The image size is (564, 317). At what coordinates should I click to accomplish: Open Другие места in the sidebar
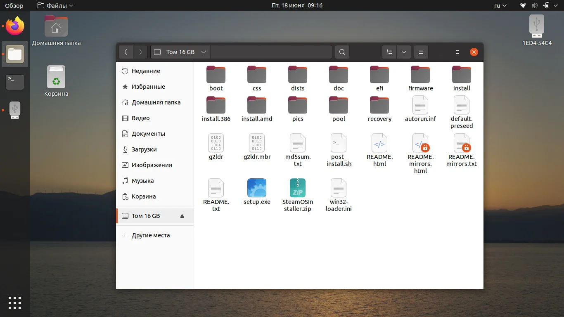(150, 235)
